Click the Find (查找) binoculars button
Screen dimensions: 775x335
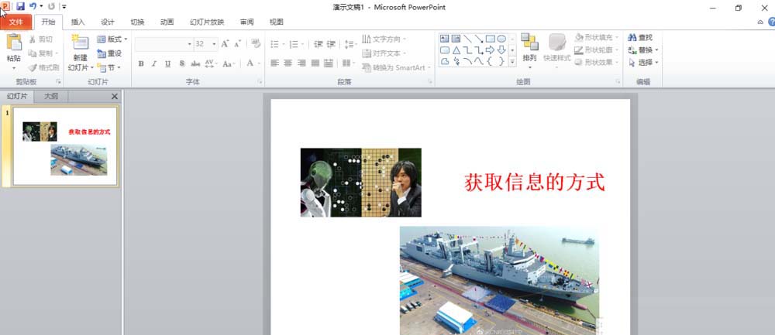coord(640,37)
